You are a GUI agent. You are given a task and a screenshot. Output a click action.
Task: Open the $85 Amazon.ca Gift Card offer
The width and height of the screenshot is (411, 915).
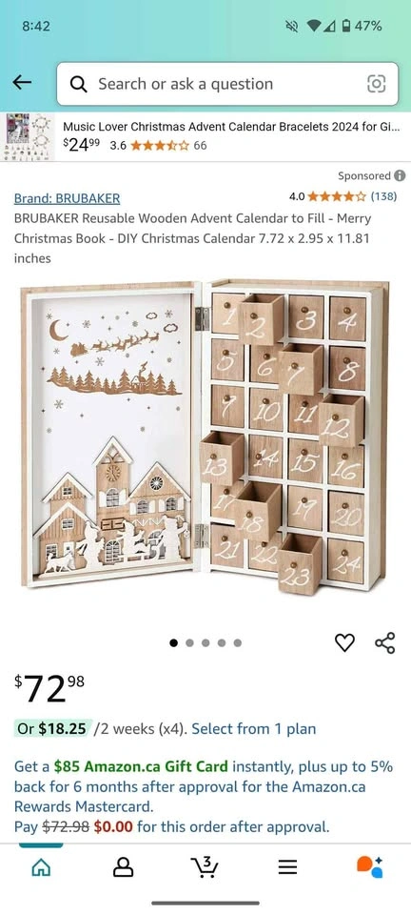point(141,766)
